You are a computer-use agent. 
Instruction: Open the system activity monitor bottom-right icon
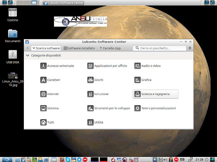tap(212, 159)
